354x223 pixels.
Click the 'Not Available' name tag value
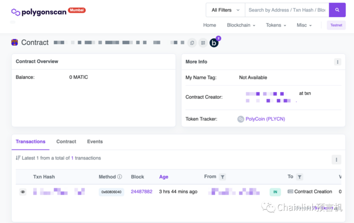click(x=253, y=77)
